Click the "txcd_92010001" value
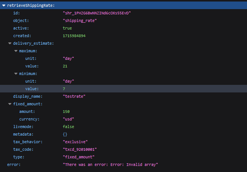 pyautogui.click(x=80, y=149)
